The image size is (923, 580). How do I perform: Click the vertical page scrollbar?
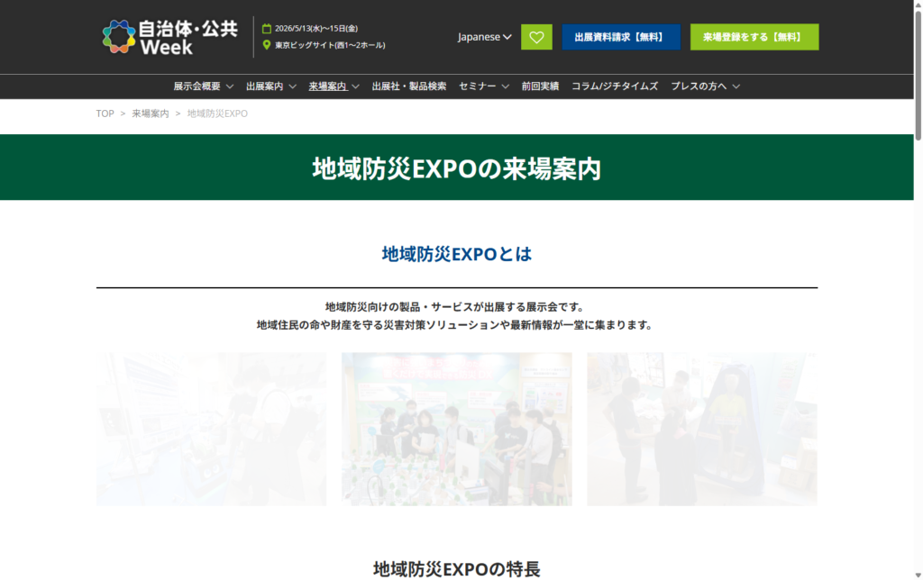tap(918, 72)
